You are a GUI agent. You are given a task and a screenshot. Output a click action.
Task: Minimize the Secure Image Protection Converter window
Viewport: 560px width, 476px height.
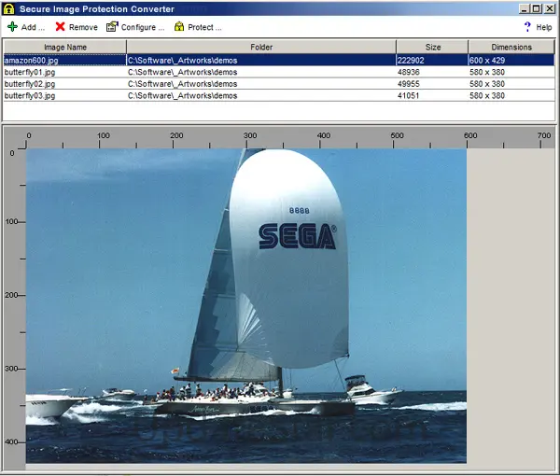(x=524, y=8)
